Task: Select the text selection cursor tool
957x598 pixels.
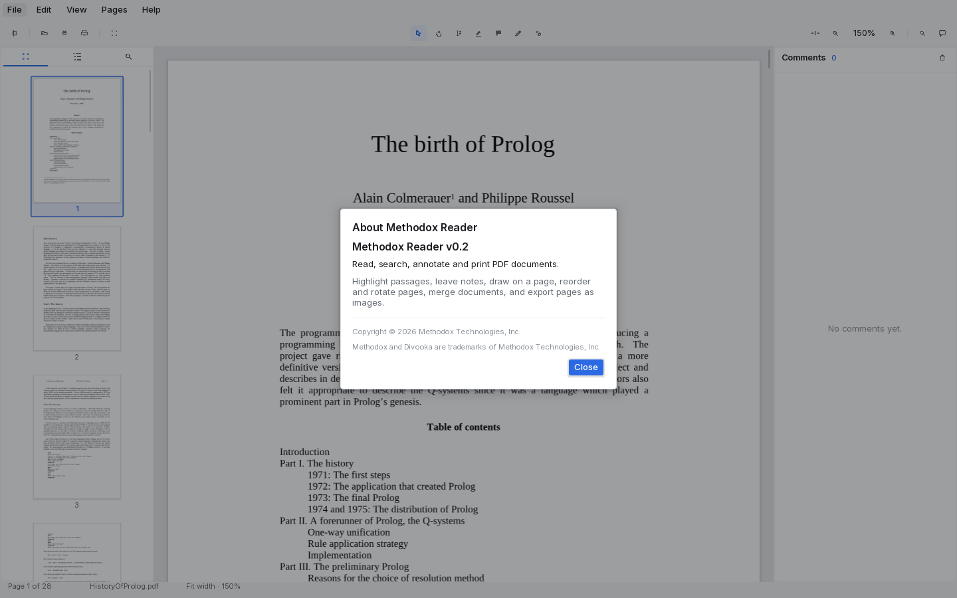Action: [459, 33]
